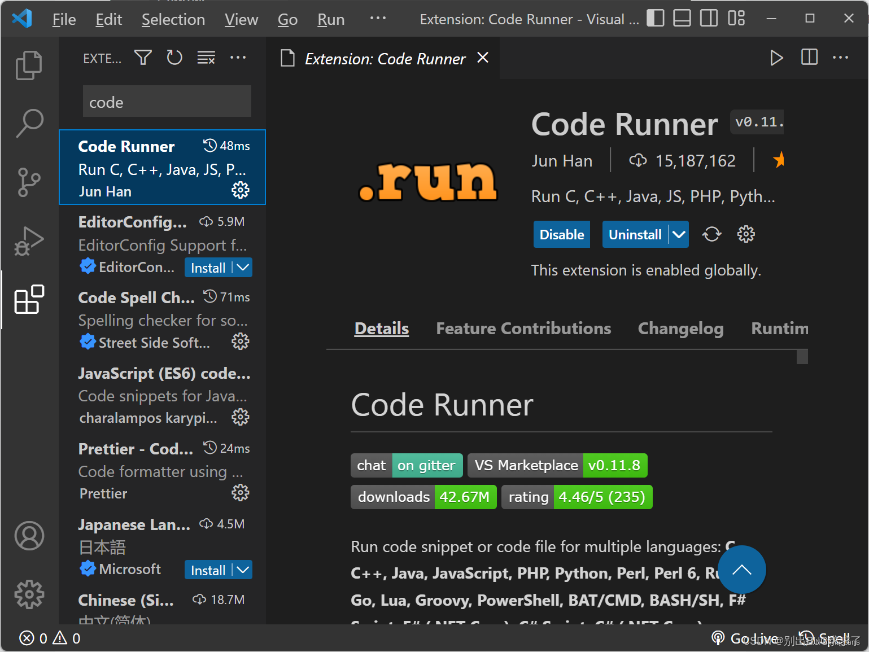This screenshot has height=652, width=869.
Task: Install the Japanese Language Pack
Action: (208, 570)
